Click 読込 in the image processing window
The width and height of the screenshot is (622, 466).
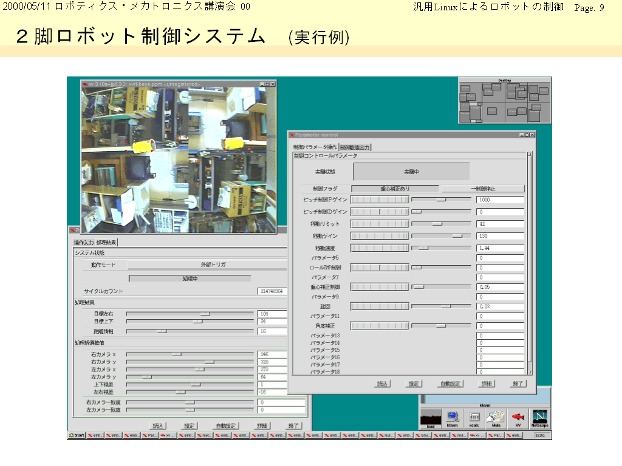coord(158,425)
